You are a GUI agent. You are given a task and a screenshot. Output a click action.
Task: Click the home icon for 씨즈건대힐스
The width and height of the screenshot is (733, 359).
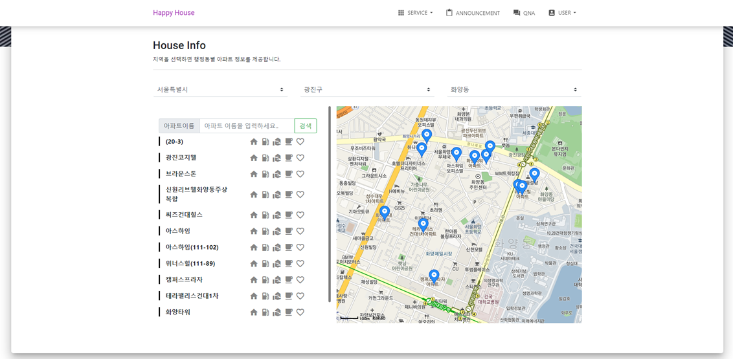tap(254, 215)
